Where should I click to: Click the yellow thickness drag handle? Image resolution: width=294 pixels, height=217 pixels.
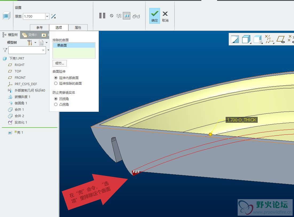[210, 134]
